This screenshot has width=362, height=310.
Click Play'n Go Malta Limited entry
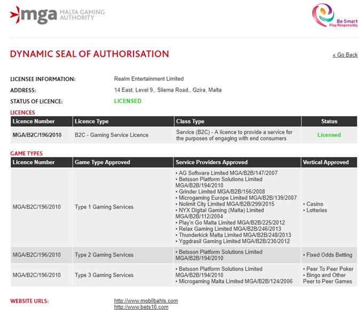(x=230, y=223)
